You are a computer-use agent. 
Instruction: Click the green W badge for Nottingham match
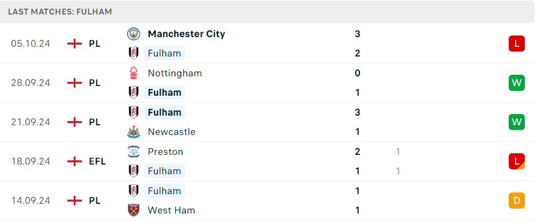517,83
